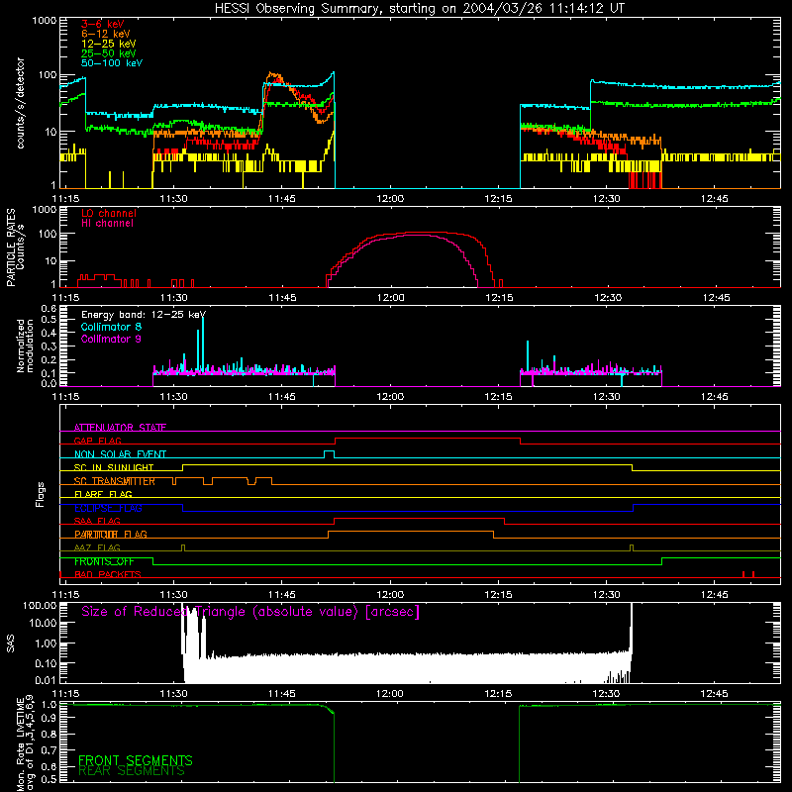Click the 12:30 tick under the modulation plot

pyautogui.click(x=606, y=397)
